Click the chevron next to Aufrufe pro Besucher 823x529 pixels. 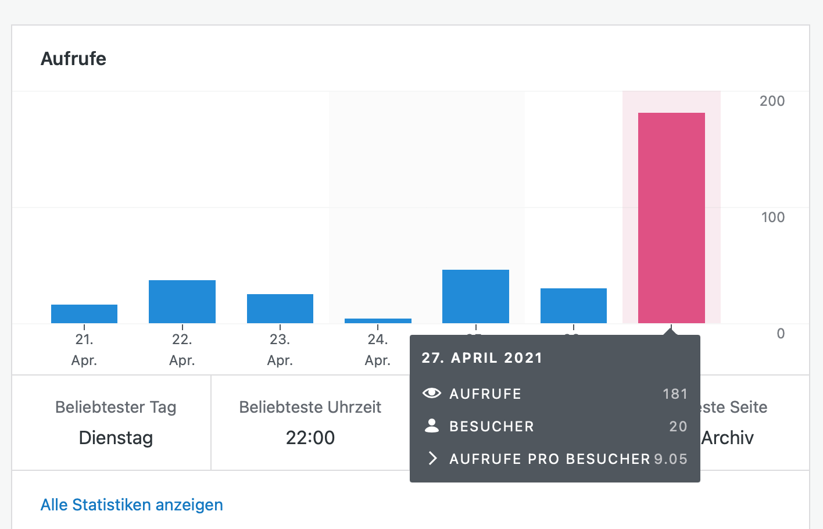(x=432, y=459)
